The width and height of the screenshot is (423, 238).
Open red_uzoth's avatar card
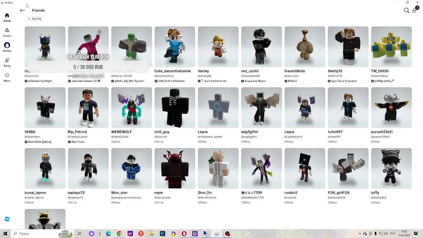(x=261, y=47)
